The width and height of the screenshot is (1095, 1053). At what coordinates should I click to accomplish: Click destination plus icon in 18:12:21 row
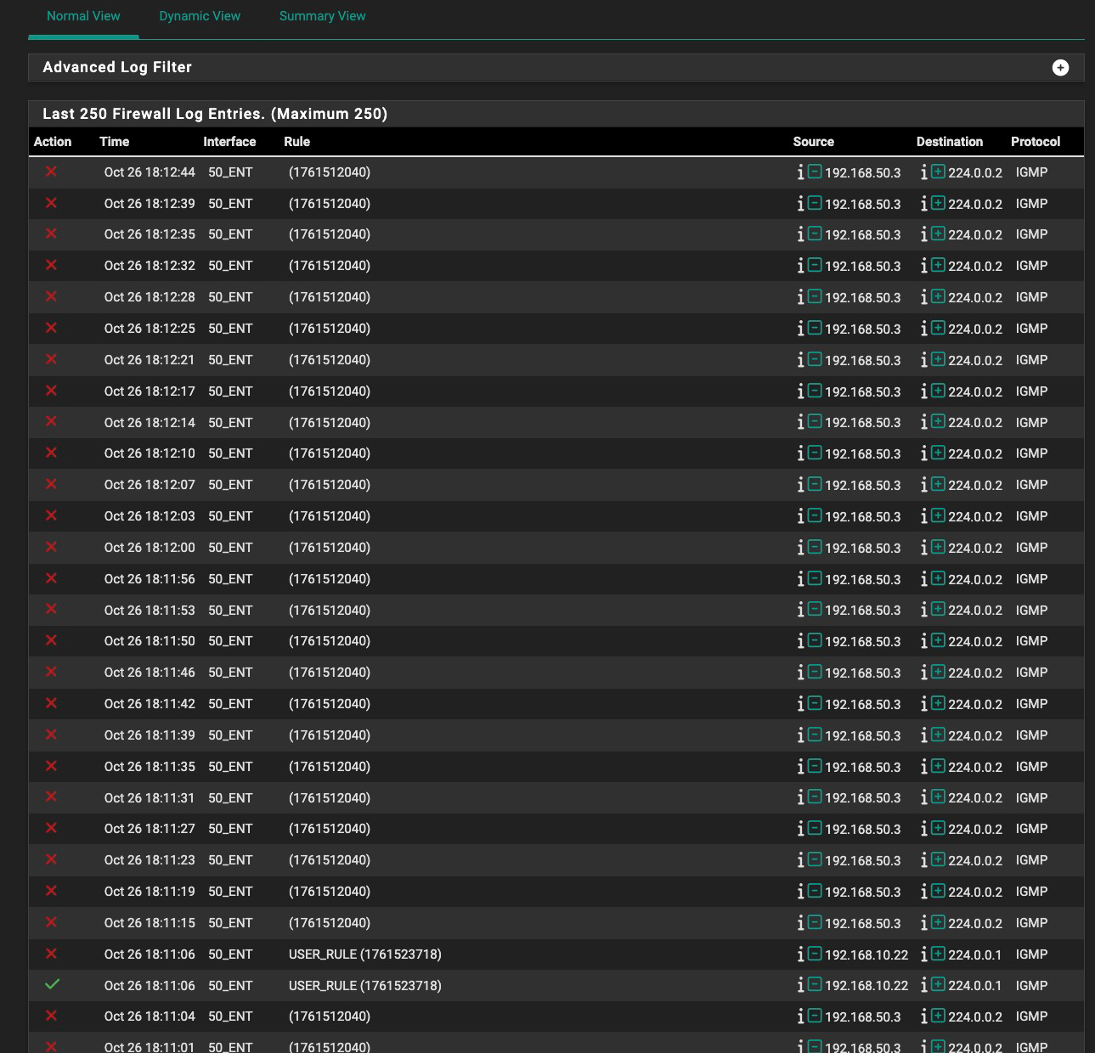point(938,359)
